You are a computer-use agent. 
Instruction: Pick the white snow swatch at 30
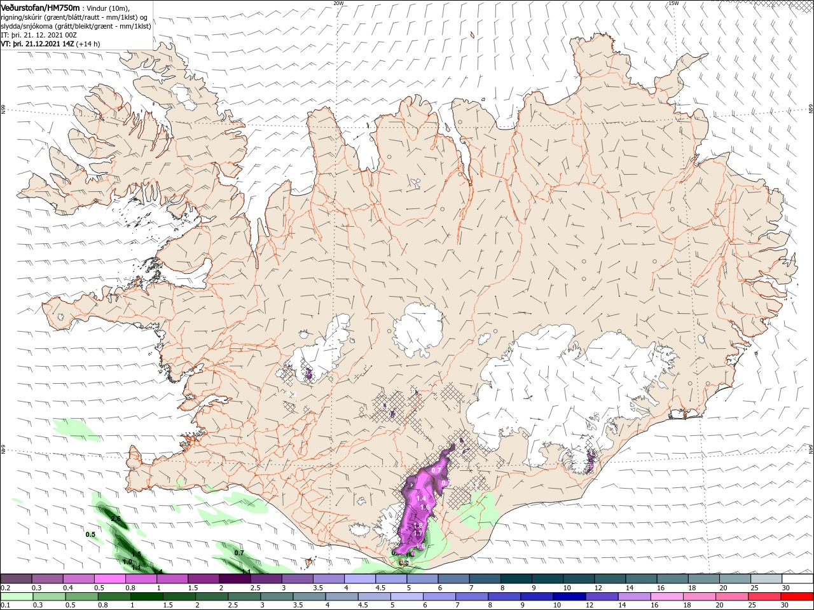(x=798, y=579)
